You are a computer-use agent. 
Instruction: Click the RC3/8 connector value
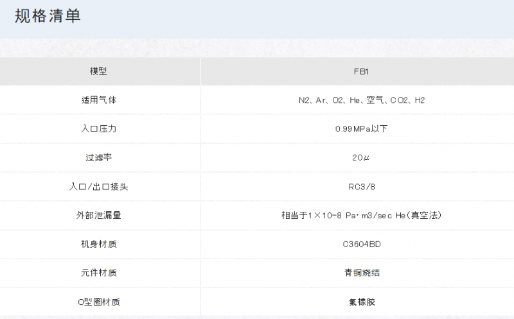pos(361,187)
